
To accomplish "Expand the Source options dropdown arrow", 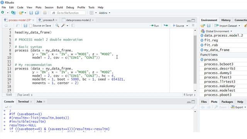I will 187,26.
